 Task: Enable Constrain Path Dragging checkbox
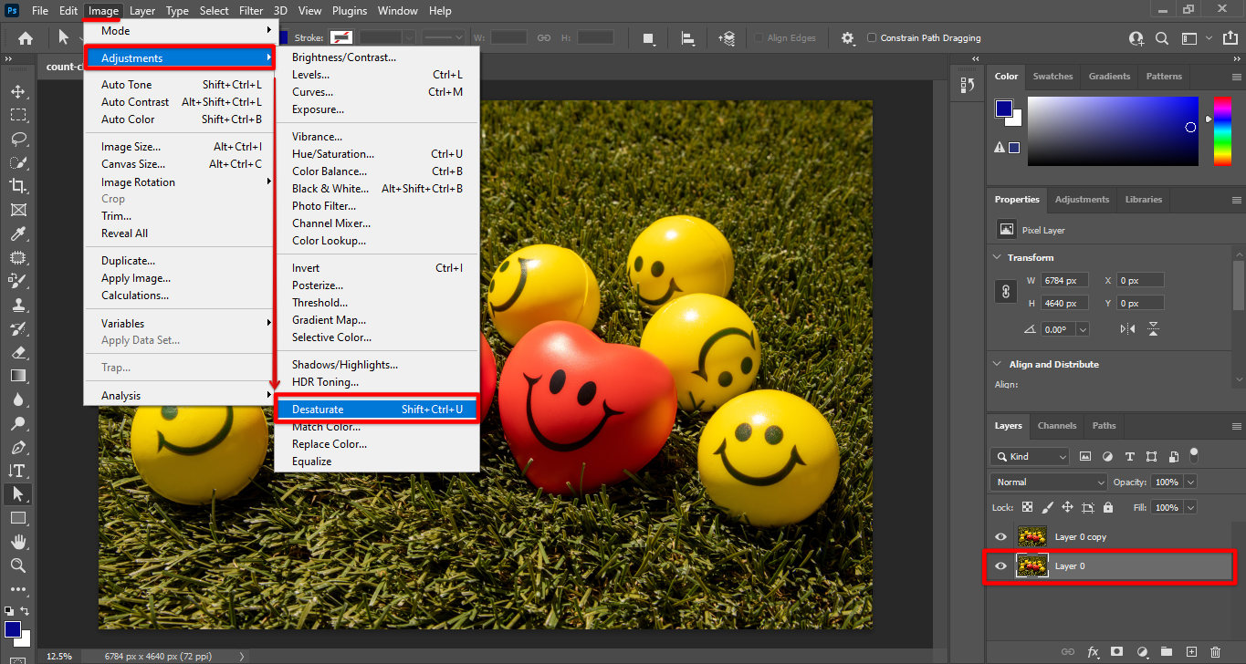(x=872, y=38)
